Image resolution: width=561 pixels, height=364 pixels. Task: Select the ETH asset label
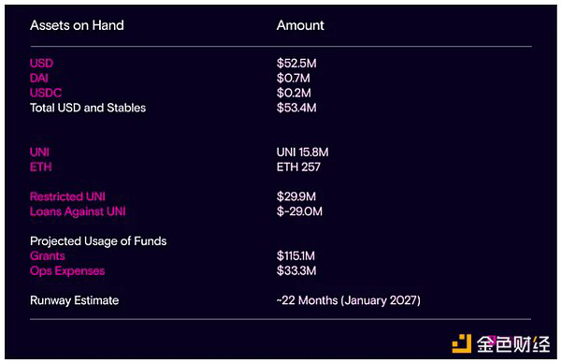pos(41,167)
